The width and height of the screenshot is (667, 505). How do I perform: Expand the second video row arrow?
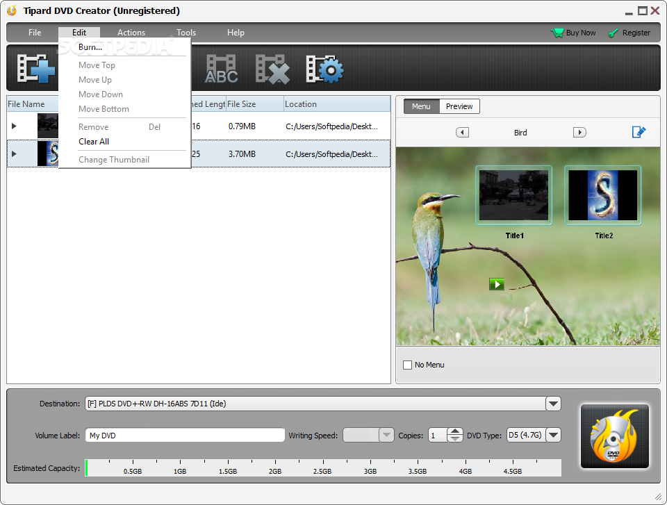pos(14,154)
